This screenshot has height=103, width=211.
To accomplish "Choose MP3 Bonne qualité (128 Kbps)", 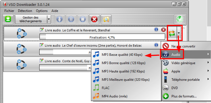I will (x=126, y=63).
